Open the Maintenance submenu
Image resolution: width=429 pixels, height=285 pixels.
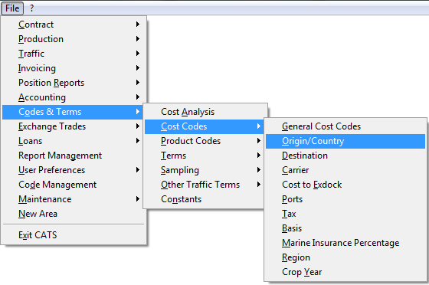tap(73, 199)
